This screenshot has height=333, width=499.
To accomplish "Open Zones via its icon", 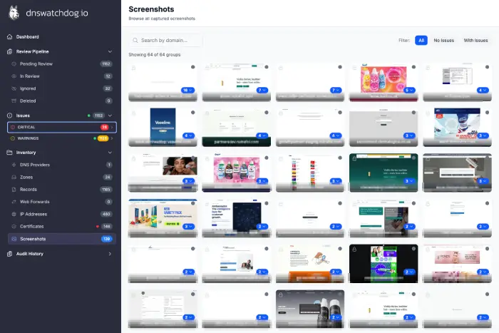I will click(x=14, y=177).
